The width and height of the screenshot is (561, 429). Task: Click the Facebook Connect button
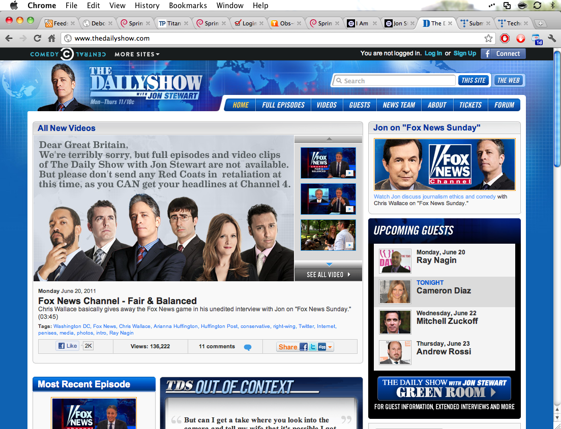(503, 54)
